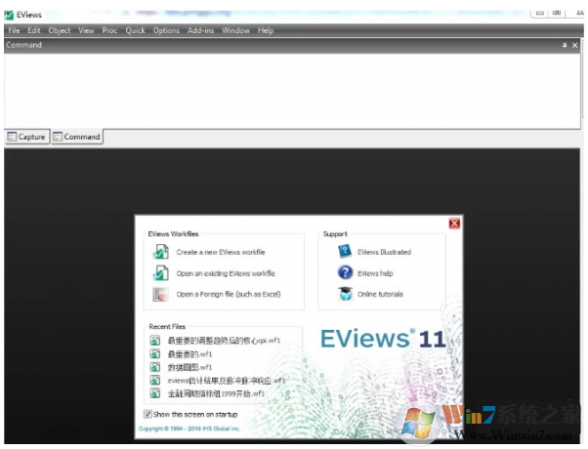Click the new workfile icon beside Create

(161, 252)
